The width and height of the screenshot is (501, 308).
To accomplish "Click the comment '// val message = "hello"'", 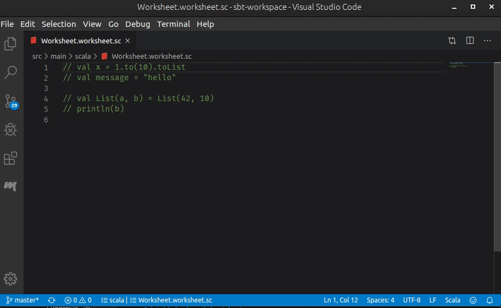I will coord(120,77).
